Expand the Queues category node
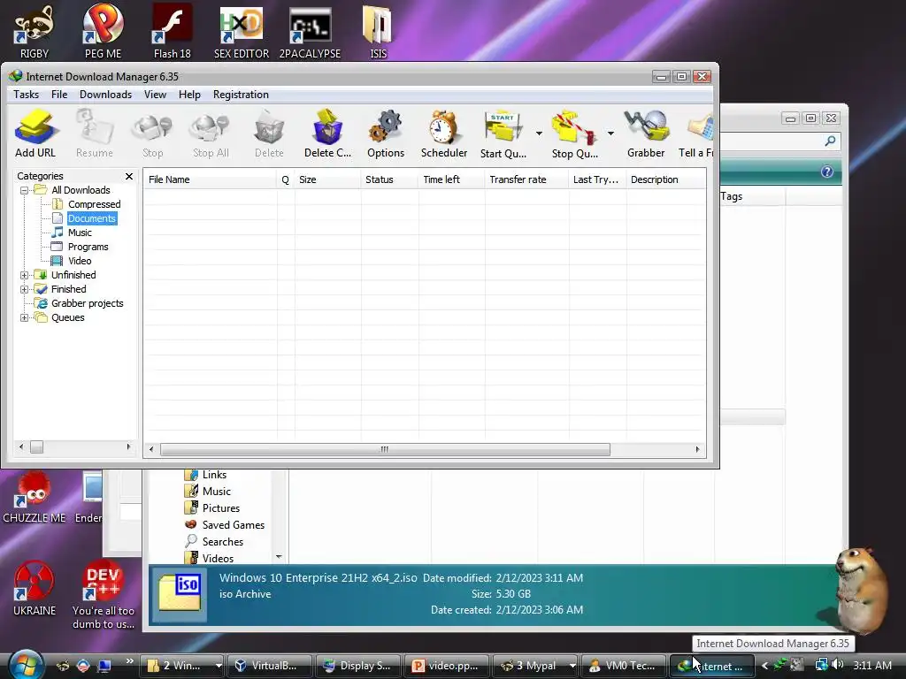 pyautogui.click(x=24, y=317)
